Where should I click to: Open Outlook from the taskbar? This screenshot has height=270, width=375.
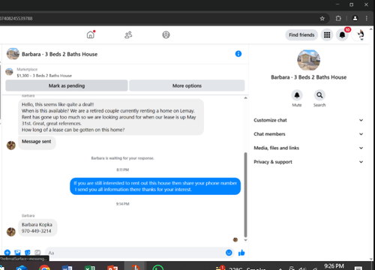(22, 268)
